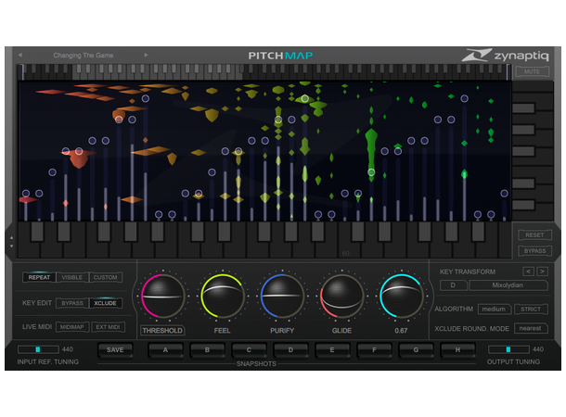
Task: Click the THRESHOLD label button
Action: (162, 331)
